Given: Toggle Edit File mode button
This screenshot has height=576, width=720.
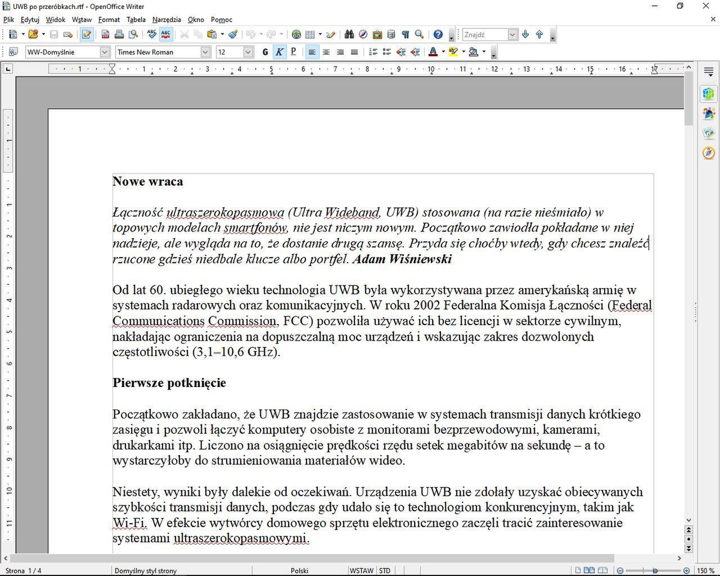Looking at the screenshot, I should tap(86, 34).
